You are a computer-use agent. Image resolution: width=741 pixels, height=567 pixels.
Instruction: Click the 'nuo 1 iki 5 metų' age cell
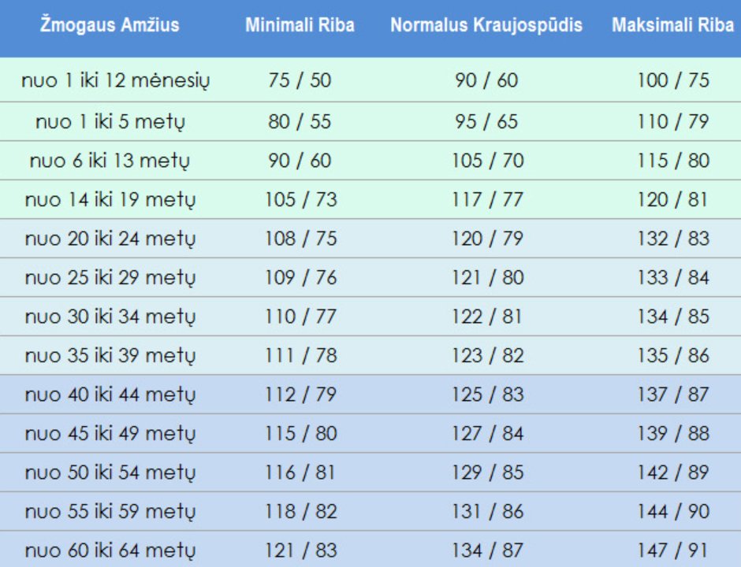[x=110, y=122]
